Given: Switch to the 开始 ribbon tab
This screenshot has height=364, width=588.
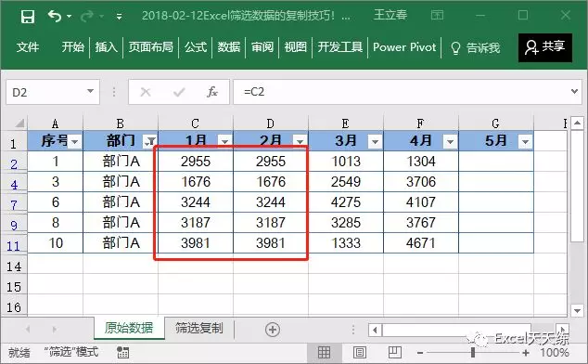Looking at the screenshot, I should [72, 47].
